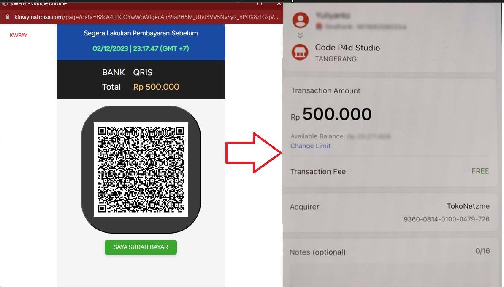Click the 'Code P4d Studio' merchant name
504x287 pixels.
tap(347, 48)
